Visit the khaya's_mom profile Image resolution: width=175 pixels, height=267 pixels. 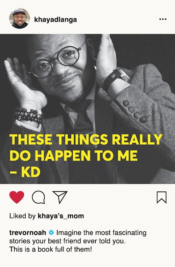click(61, 216)
